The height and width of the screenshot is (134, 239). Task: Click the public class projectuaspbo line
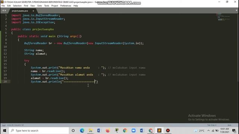32,29
